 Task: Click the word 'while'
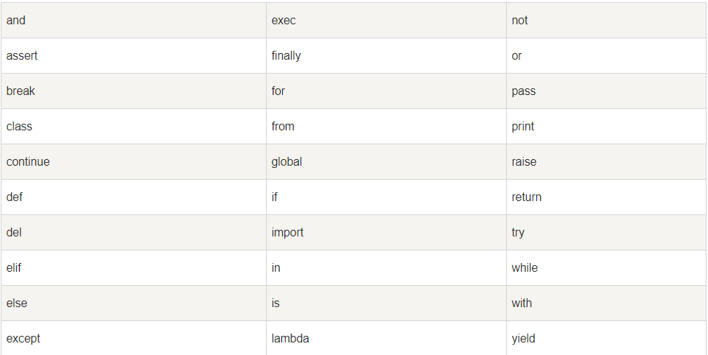pos(525,268)
